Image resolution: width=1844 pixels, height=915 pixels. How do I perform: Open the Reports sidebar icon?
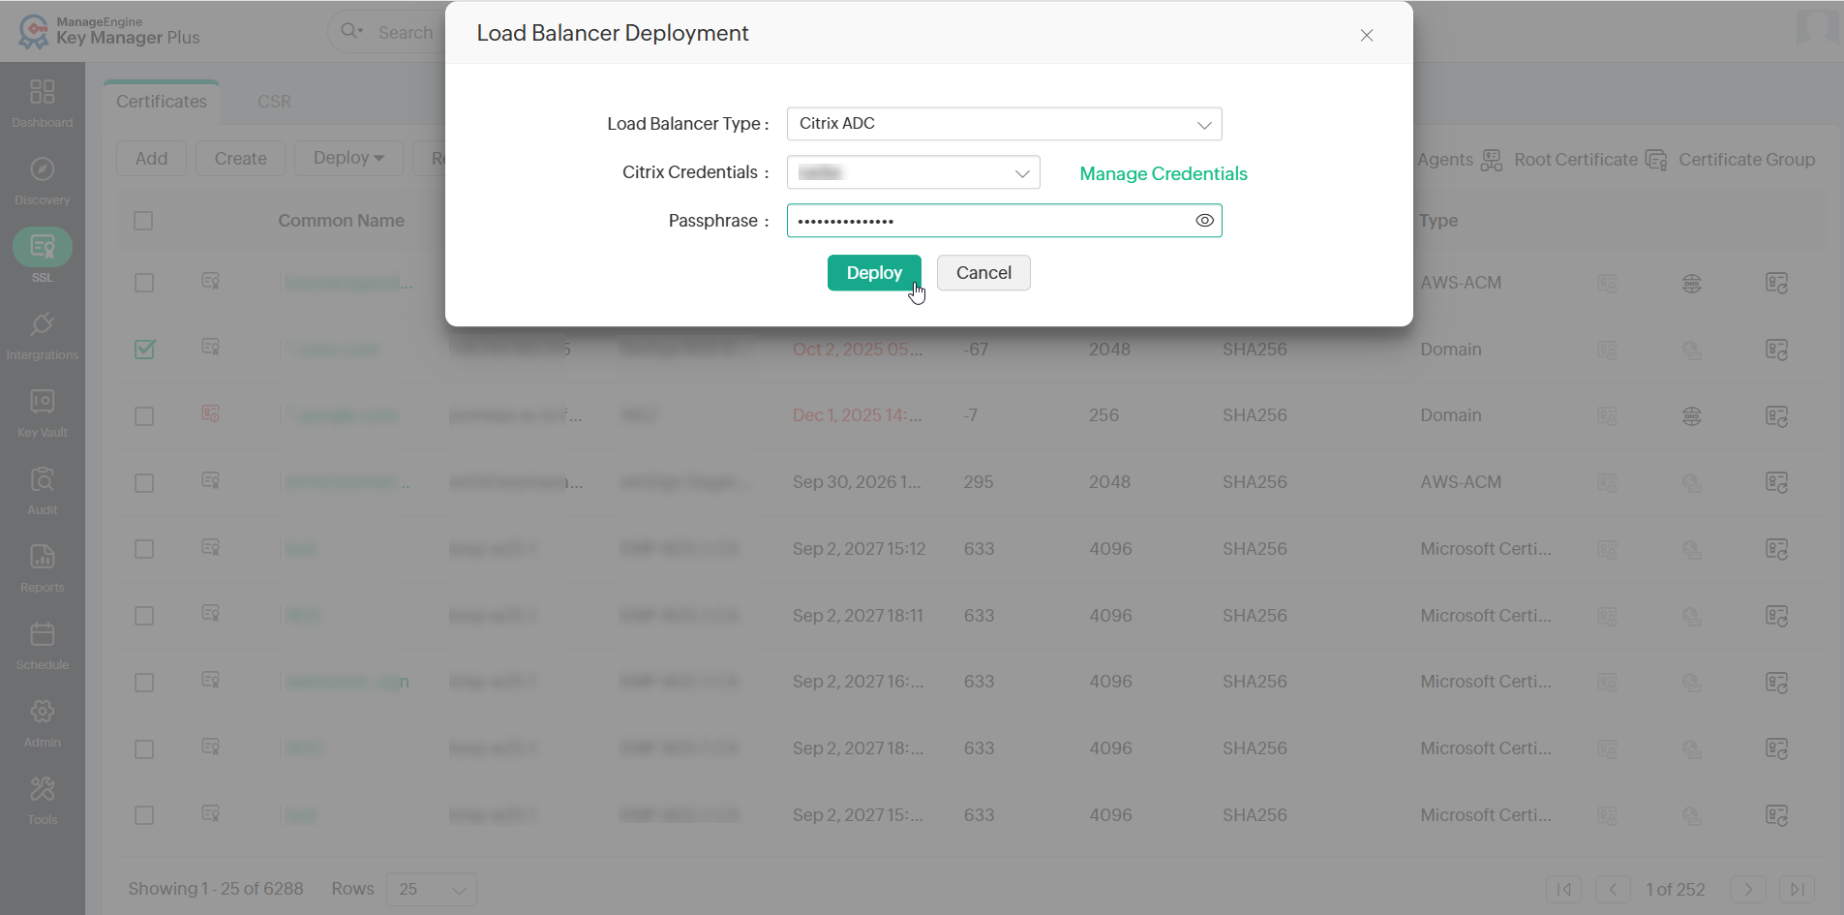pyautogui.click(x=43, y=557)
